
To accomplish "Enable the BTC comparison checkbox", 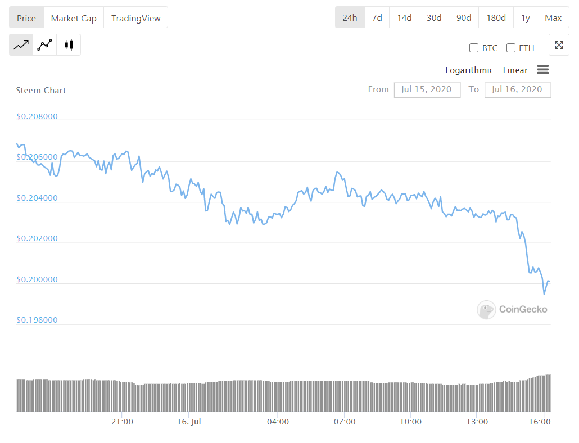I will tap(474, 48).
